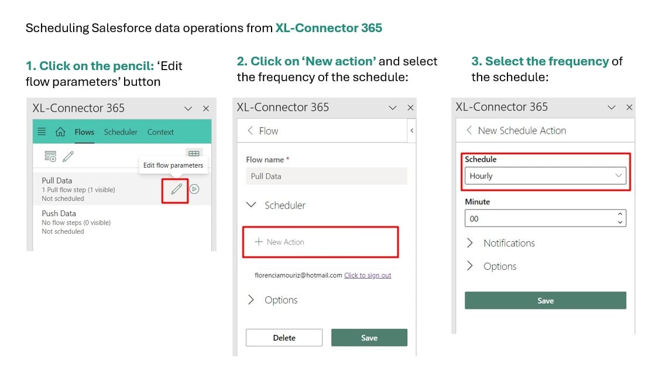Navigate back from New Schedule Action

click(469, 130)
